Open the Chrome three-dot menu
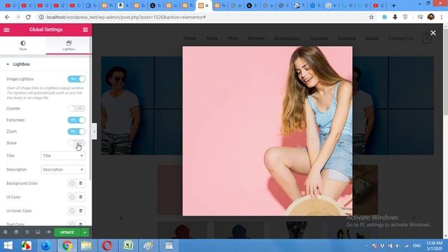448x252 pixels. click(442, 17)
